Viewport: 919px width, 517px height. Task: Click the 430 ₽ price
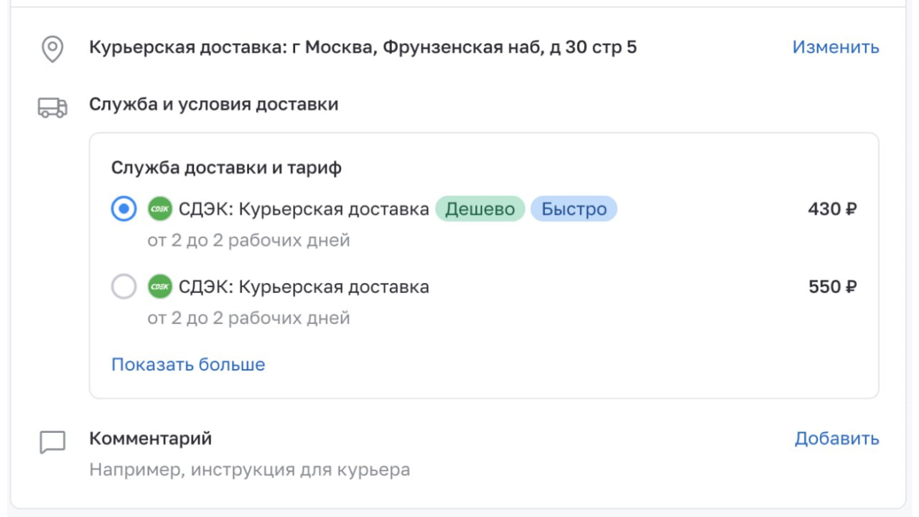pos(832,210)
